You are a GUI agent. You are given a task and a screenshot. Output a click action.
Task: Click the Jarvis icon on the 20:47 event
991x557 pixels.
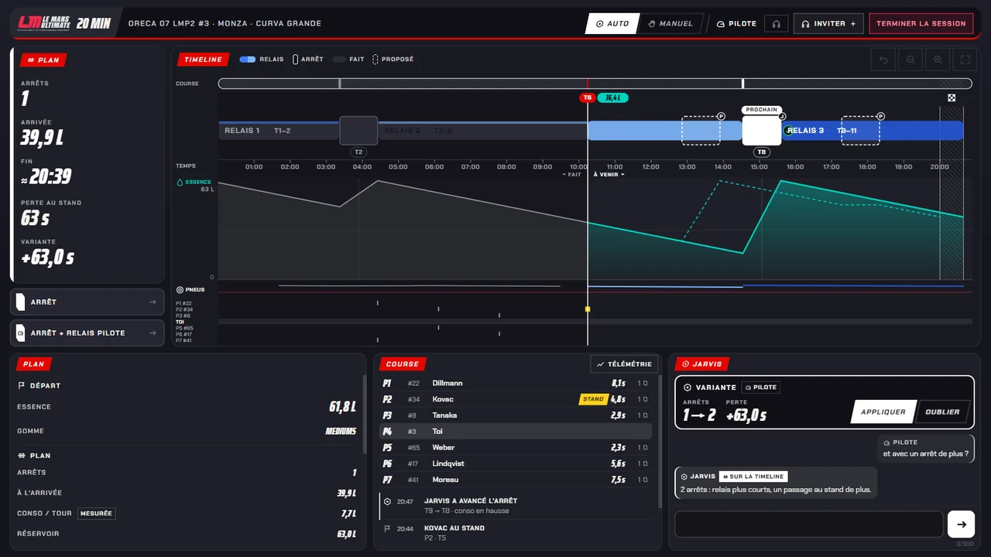point(387,501)
